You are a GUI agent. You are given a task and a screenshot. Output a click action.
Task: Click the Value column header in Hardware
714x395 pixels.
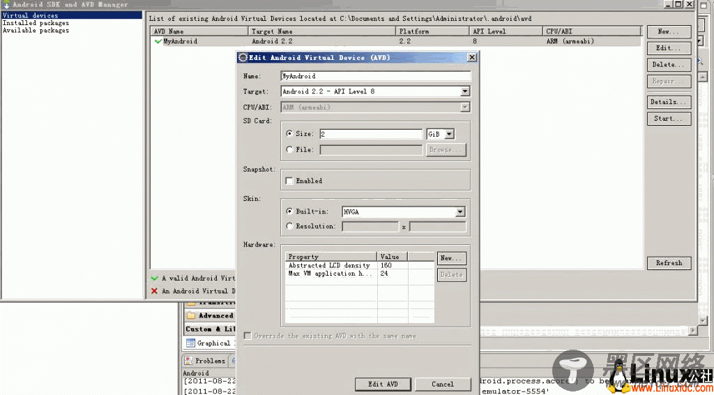coord(392,257)
